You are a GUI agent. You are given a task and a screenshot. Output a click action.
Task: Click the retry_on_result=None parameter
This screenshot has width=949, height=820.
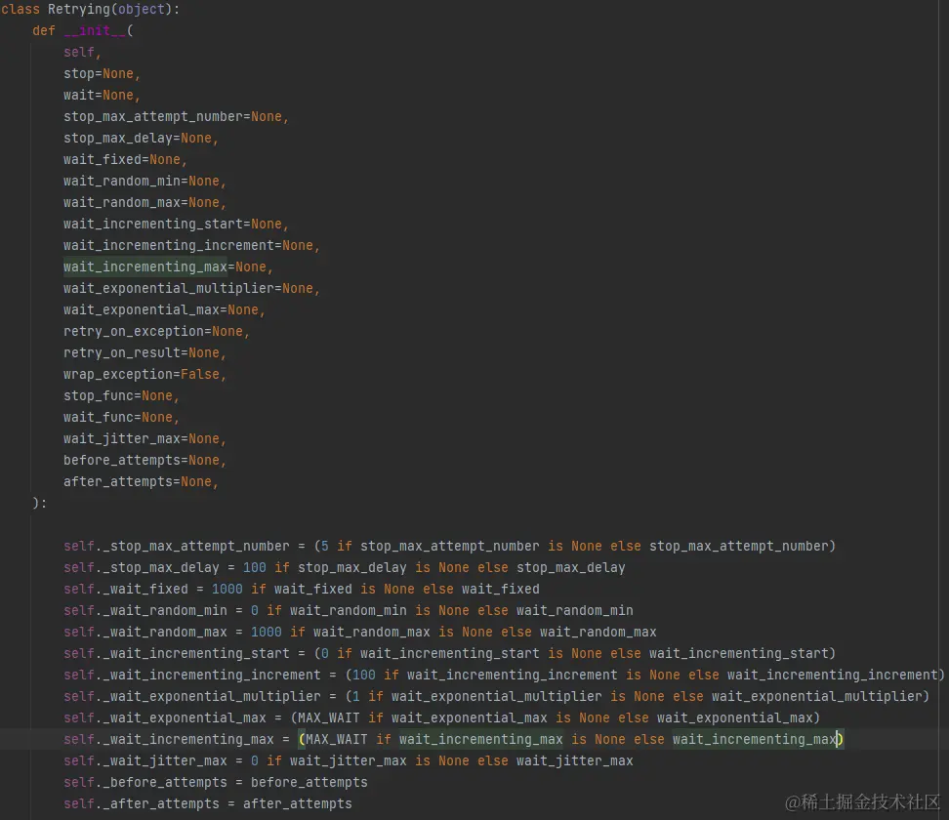144,352
